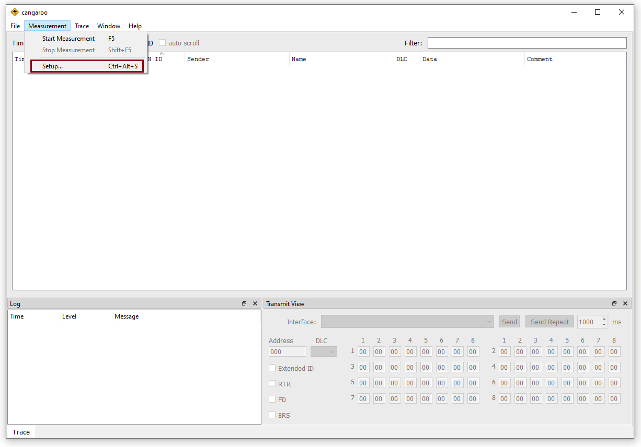Click the Comment column header
This screenshot has height=447, width=641.
[575, 59]
